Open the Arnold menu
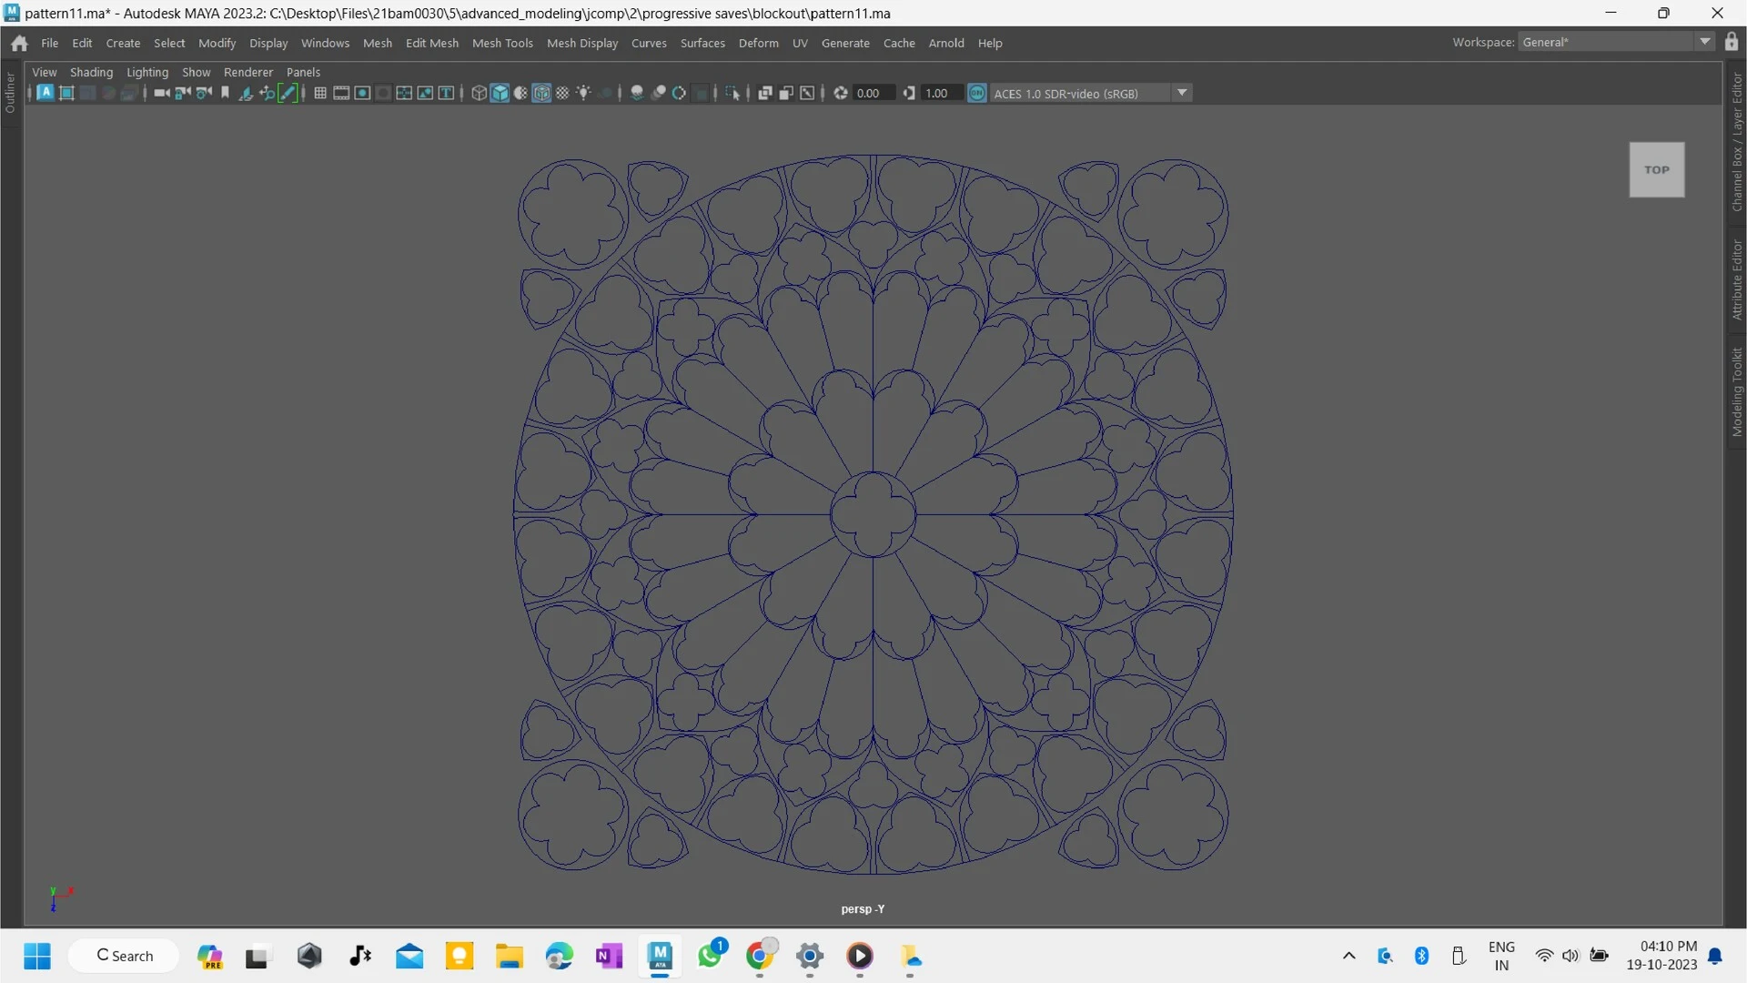This screenshot has height=983, width=1747. click(946, 43)
